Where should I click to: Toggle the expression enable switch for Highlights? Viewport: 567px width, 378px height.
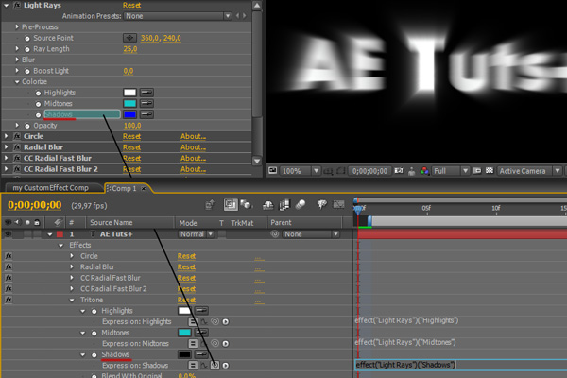(193, 321)
